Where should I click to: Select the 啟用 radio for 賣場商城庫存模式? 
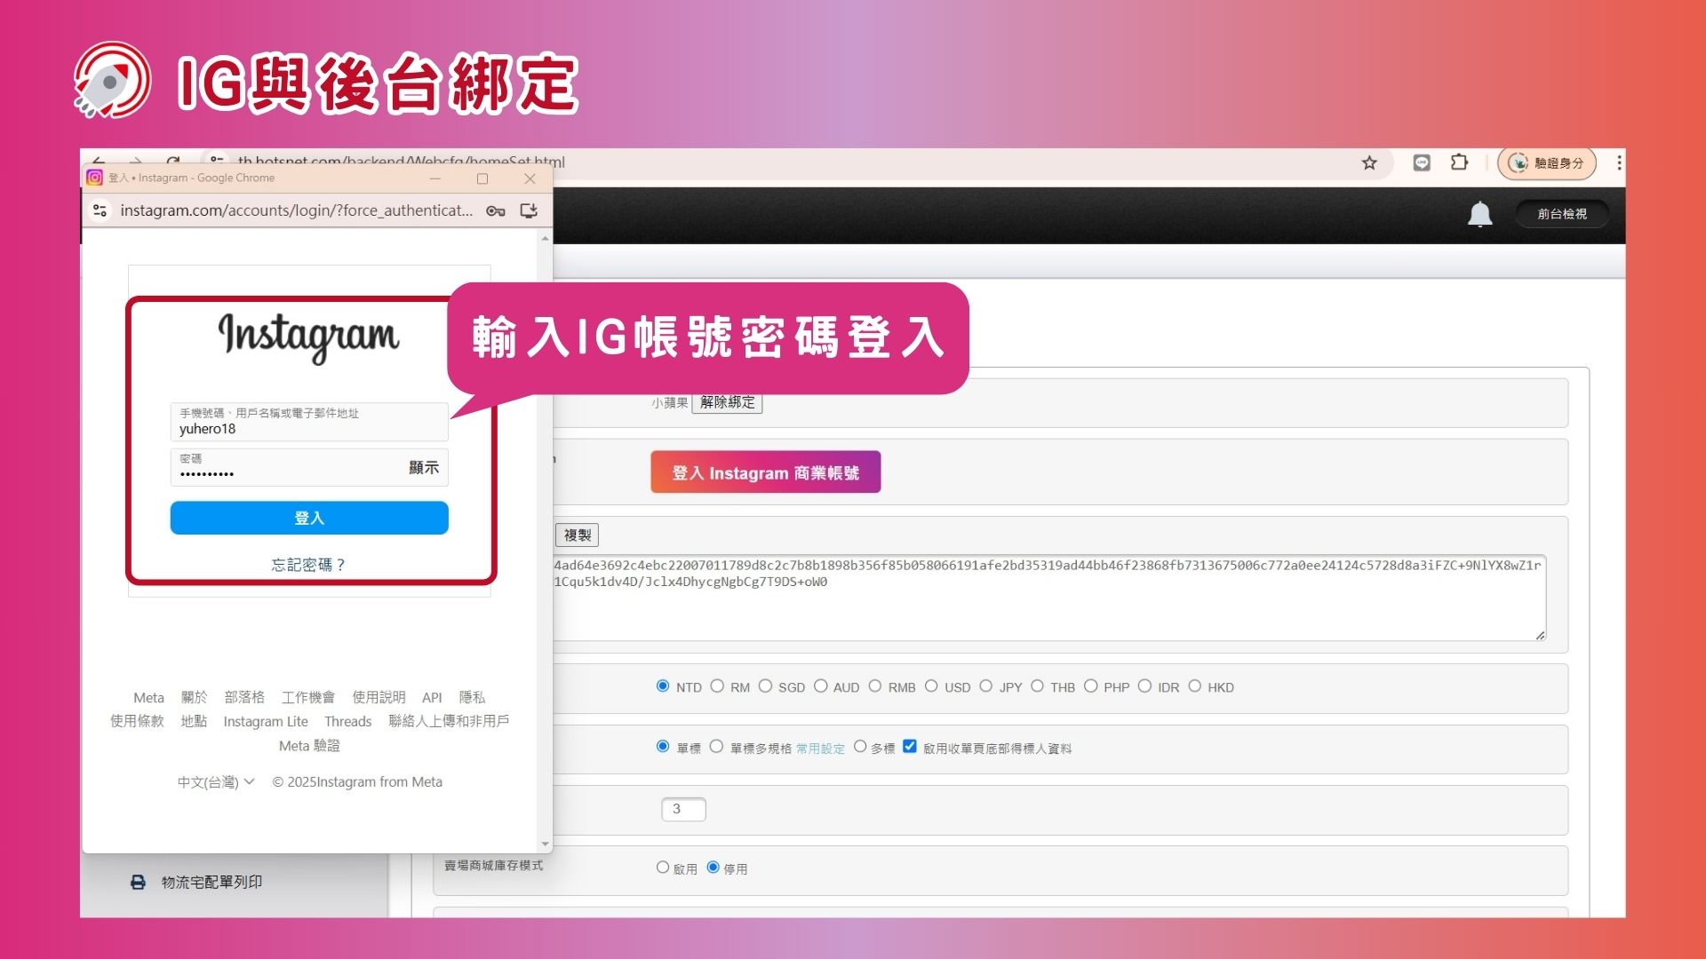pos(663,868)
